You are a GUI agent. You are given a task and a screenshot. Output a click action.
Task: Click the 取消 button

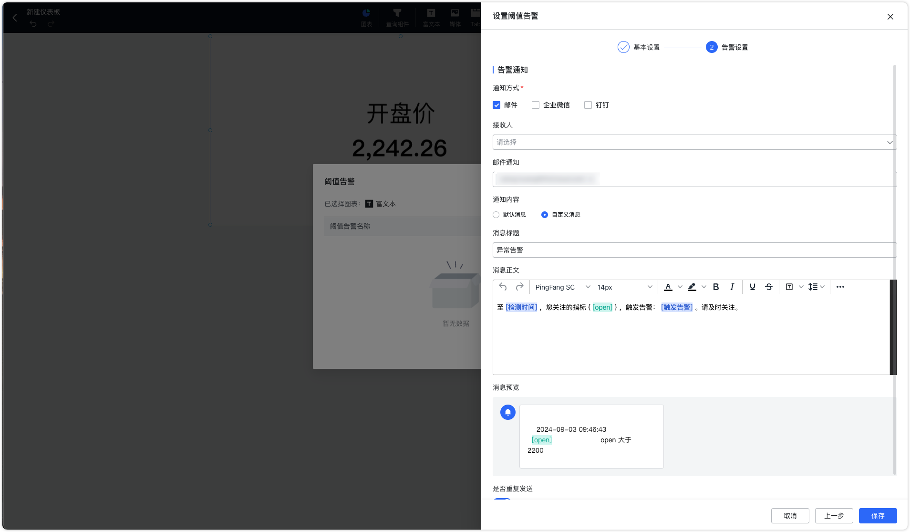point(790,516)
